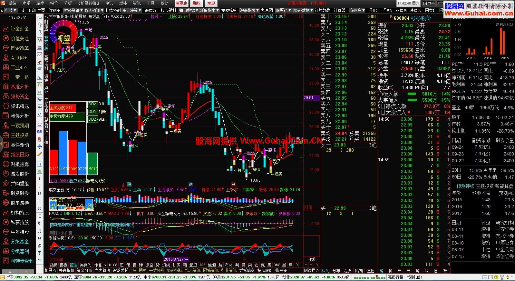Go to 主页 home button
This screenshot has width=515, height=281.
pos(41,10)
